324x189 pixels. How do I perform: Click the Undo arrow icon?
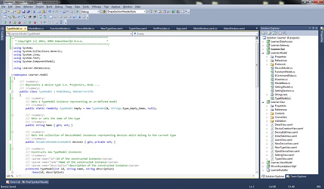click(x=49, y=12)
